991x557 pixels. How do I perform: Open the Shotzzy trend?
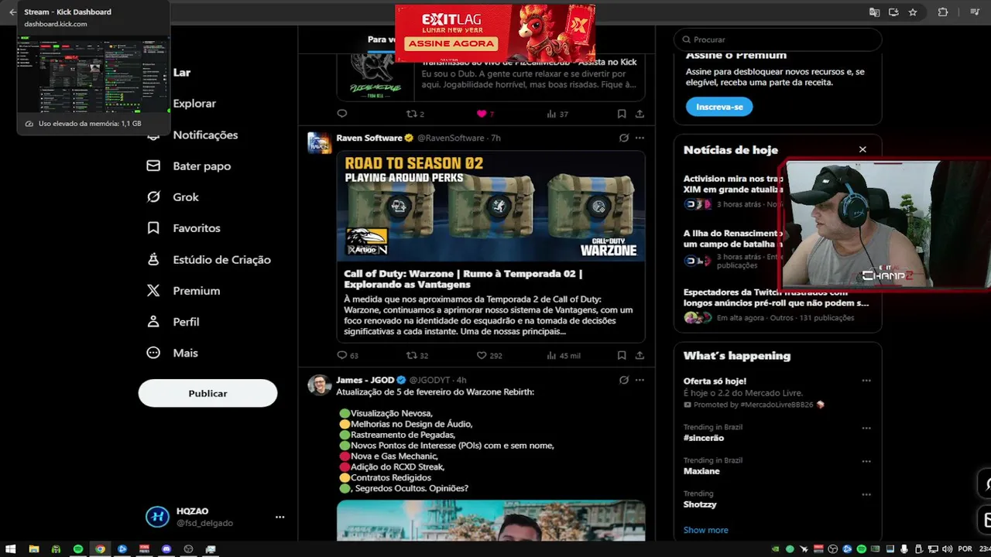(700, 504)
